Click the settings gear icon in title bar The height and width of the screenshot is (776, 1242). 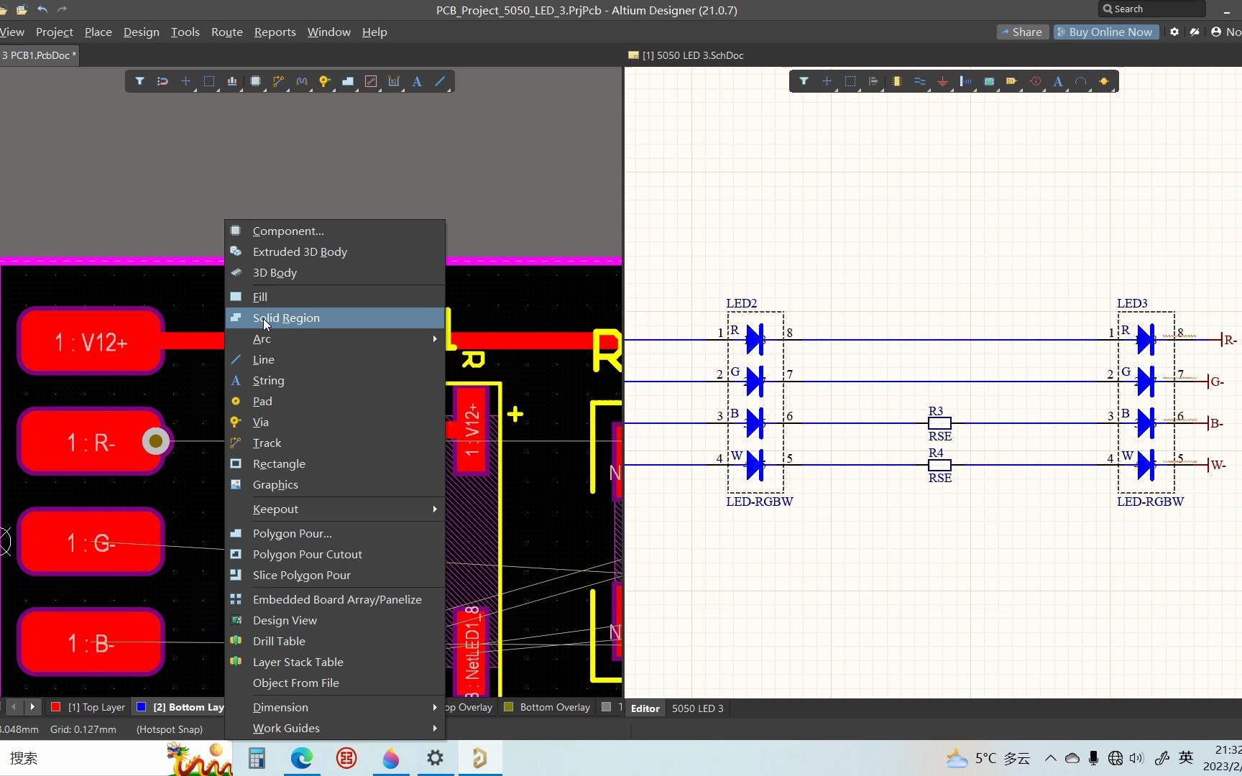pos(1174,32)
